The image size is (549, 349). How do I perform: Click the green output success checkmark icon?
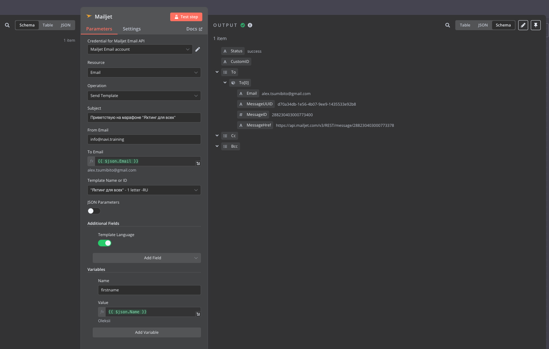point(243,25)
